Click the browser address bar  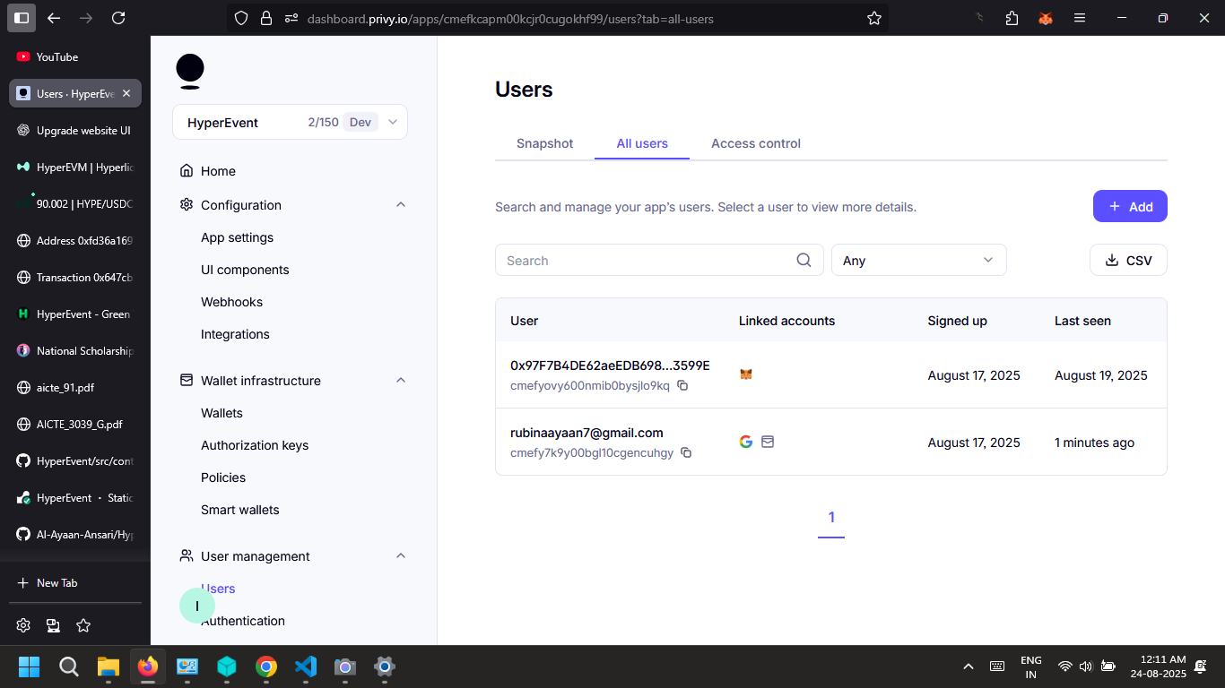pos(556,18)
